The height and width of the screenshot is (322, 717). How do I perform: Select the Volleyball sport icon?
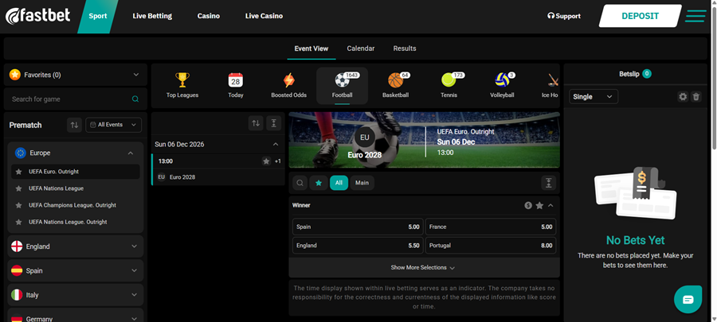[x=502, y=80]
